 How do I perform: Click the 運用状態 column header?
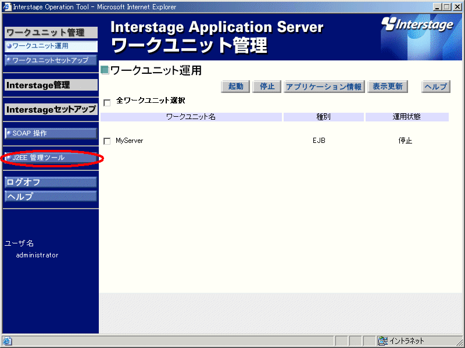pyautogui.click(x=407, y=117)
